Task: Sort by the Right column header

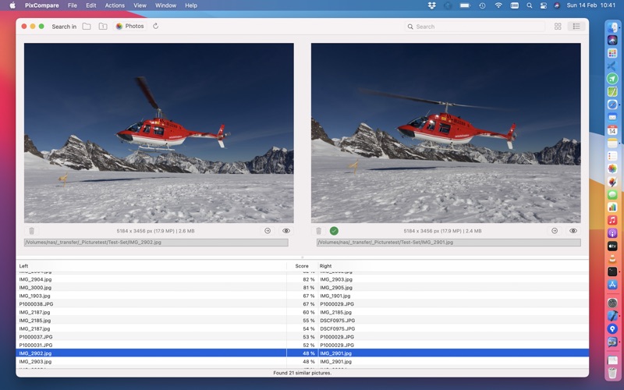Action: click(453, 266)
